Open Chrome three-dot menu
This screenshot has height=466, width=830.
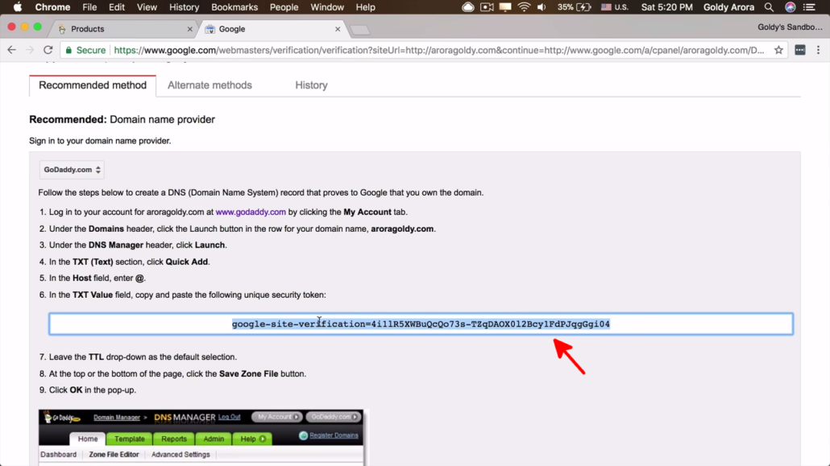click(x=819, y=50)
